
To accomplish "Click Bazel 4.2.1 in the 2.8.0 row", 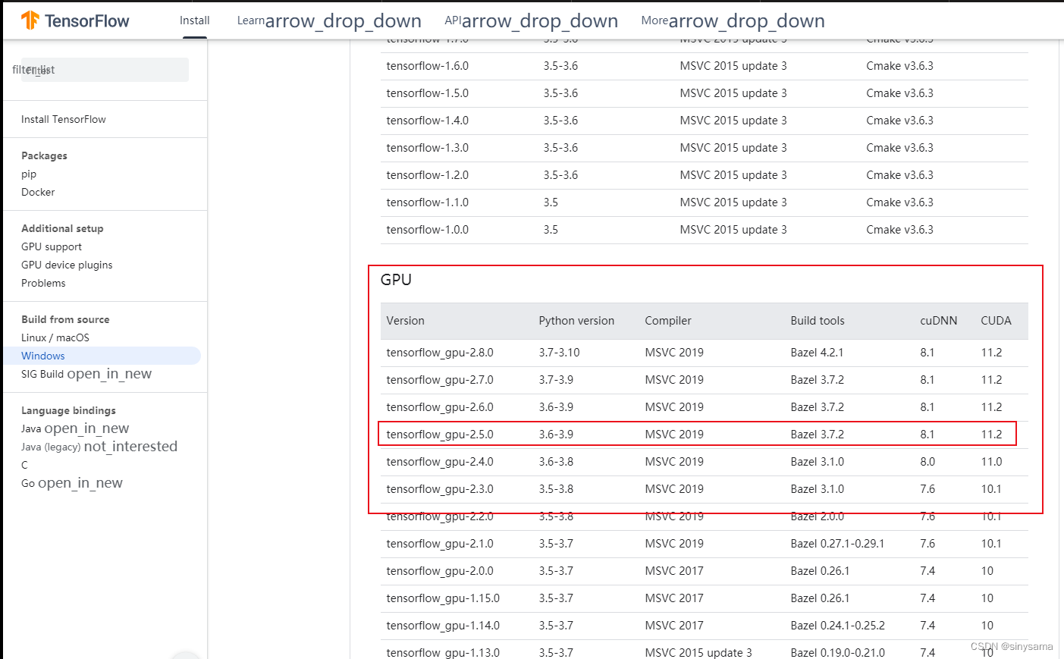I will click(x=818, y=353).
